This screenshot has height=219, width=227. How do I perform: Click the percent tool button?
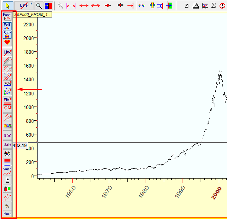coord(7,206)
